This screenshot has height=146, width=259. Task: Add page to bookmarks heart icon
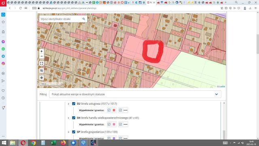[x=239, y=8]
